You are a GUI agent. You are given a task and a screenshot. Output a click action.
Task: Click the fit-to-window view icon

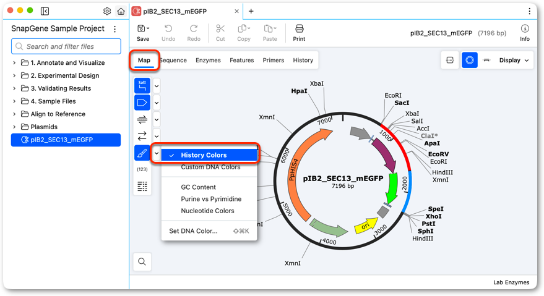click(450, 61)
